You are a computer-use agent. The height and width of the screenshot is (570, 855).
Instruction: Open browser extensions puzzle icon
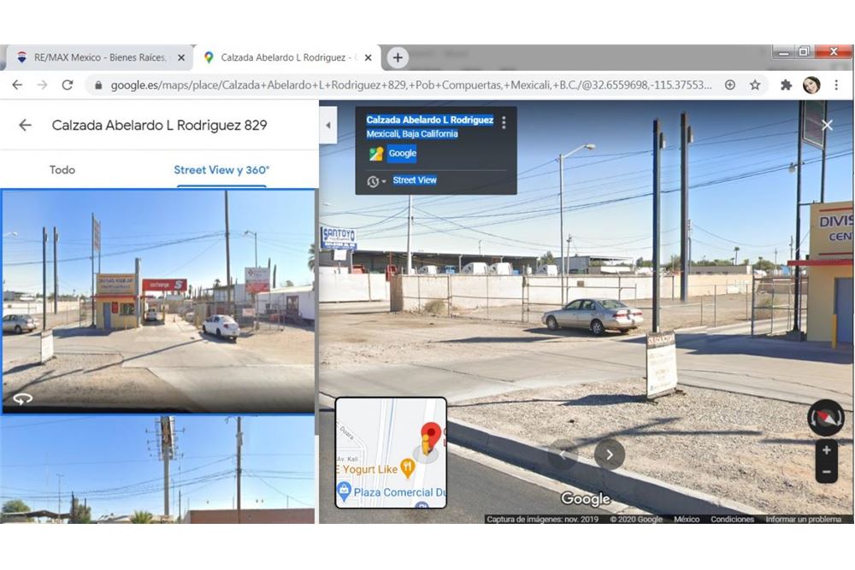(787, 85)
